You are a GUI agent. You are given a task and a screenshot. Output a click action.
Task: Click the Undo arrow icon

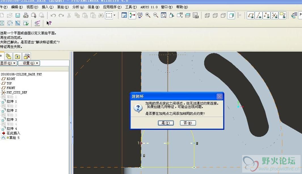[x=53, y=15]
